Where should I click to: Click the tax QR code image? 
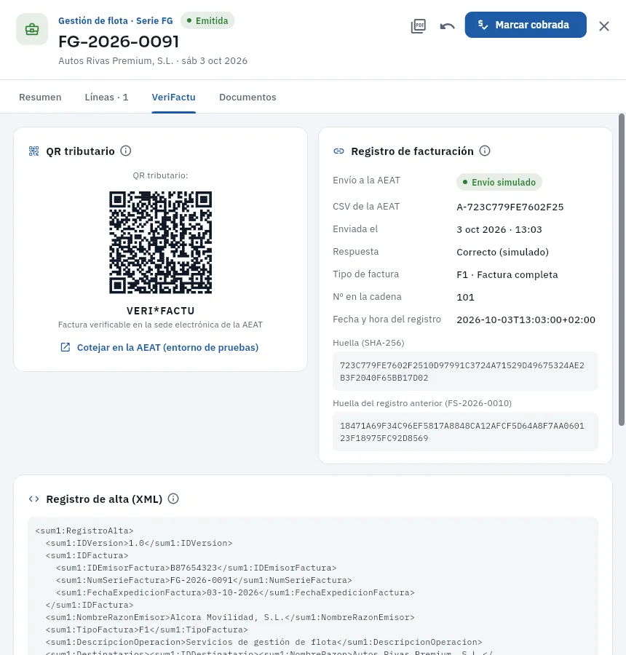point(160,242)
